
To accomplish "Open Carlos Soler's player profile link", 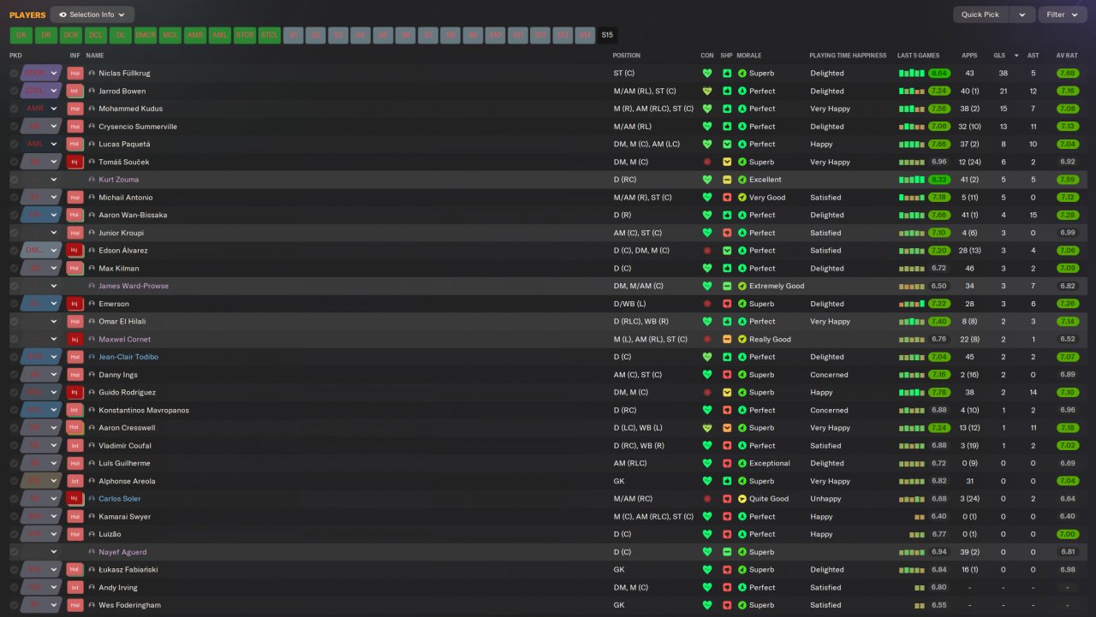I will (x=119, y=499).
